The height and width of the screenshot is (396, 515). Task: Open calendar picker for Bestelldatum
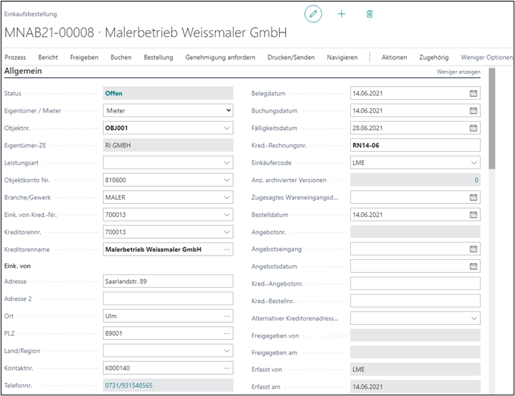pos(473,215)
